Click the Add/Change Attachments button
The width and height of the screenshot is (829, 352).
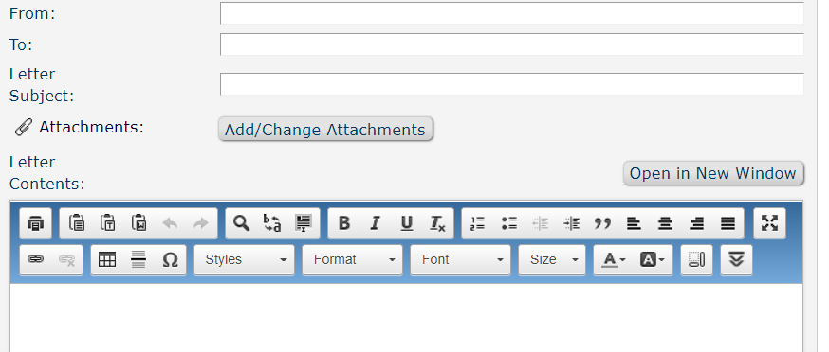(x=325, y=130)
